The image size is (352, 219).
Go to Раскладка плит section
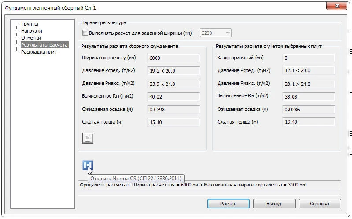pyautogui.click(x=39, y=52)
